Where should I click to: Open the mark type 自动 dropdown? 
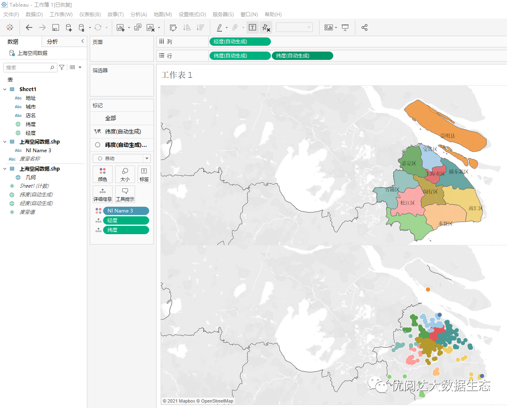[x=122, y=158]
